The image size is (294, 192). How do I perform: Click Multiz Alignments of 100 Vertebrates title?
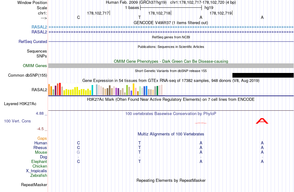171,134
